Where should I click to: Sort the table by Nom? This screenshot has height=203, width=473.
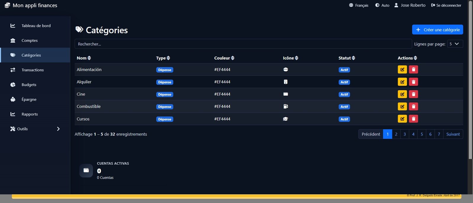point(84,58)
